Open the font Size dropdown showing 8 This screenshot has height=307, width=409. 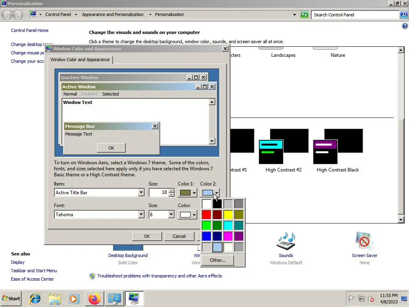pyautogui.click(x=171, y=215)
